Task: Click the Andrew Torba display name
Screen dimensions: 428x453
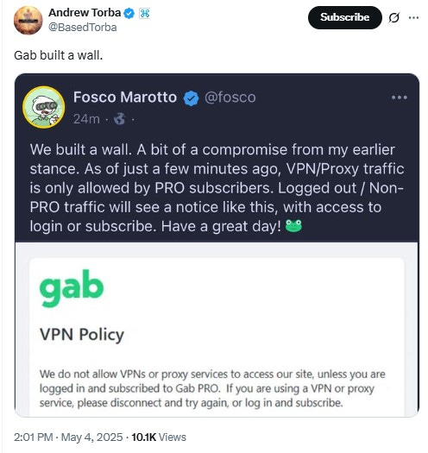Action: 85,13
